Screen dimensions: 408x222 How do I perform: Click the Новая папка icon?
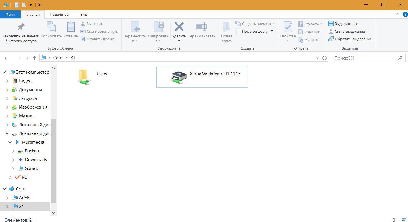(x=226, y=27)
